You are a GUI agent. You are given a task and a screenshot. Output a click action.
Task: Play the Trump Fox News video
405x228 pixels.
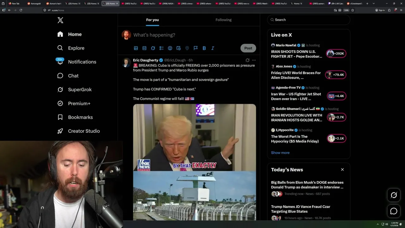pos(194,137)
